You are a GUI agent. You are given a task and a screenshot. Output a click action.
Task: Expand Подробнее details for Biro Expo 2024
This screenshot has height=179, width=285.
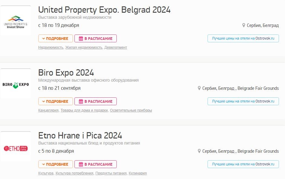tap(55, 101)
